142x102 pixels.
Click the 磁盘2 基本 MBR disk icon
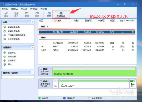41,81
